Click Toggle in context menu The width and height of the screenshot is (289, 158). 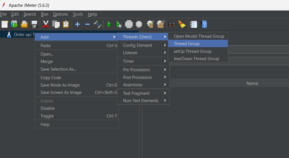point(76,116)
